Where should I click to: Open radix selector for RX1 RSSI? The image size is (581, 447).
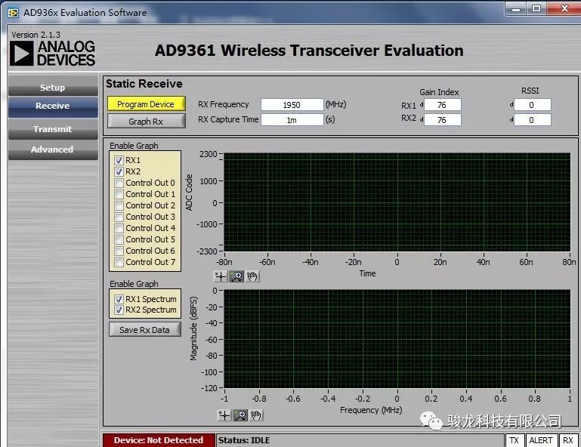point(511,105)
